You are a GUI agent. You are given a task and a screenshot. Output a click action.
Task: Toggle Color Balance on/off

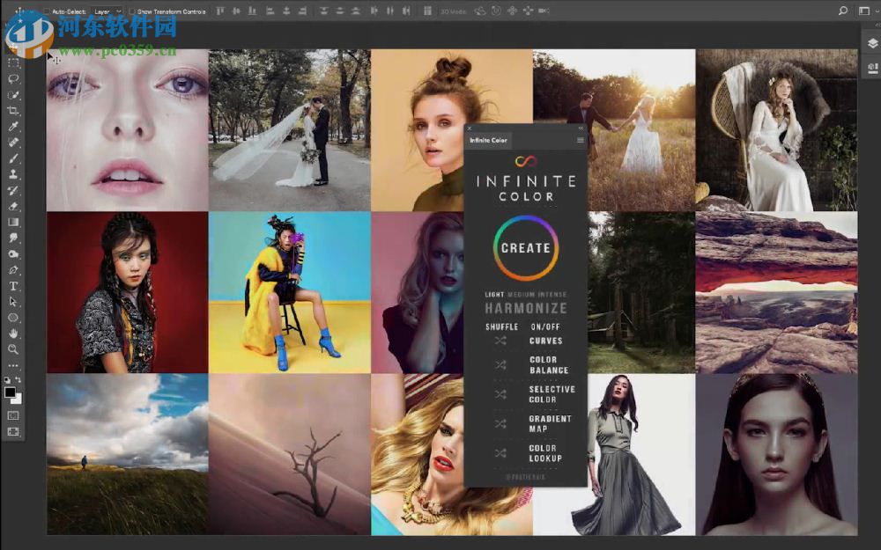tap(548, 365)
